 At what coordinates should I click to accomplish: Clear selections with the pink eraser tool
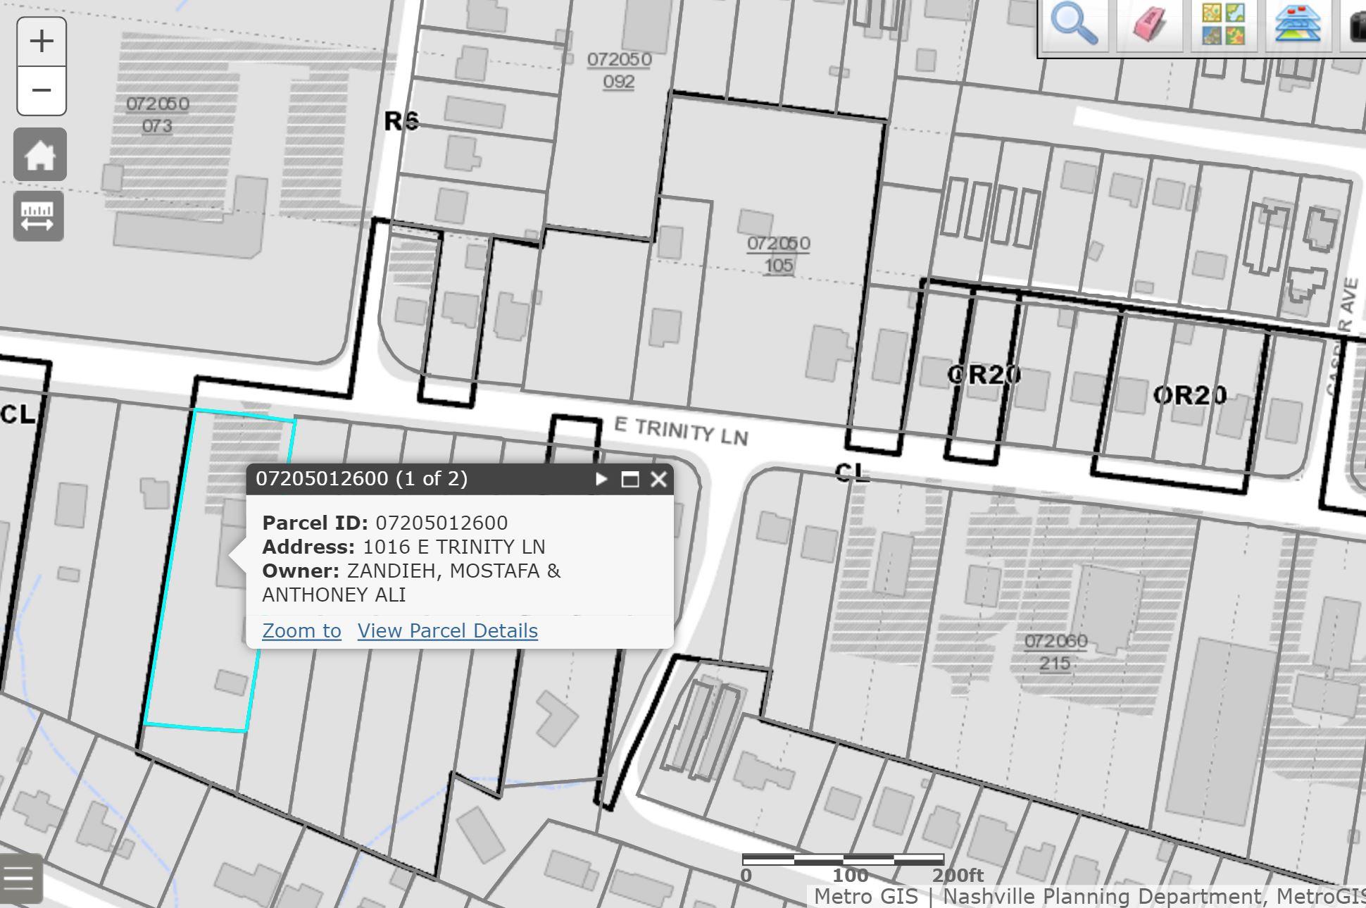point(1148,25)
